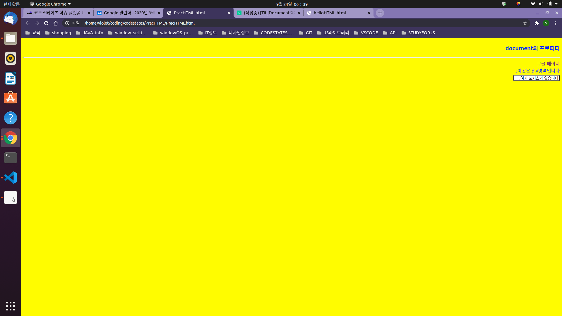View site information icon in address bar
The height and width of the screenshot is (316, 562).
(x=67, y=23)
